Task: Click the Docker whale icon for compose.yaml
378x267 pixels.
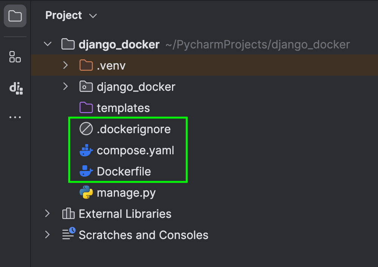Action: point(86,151)
